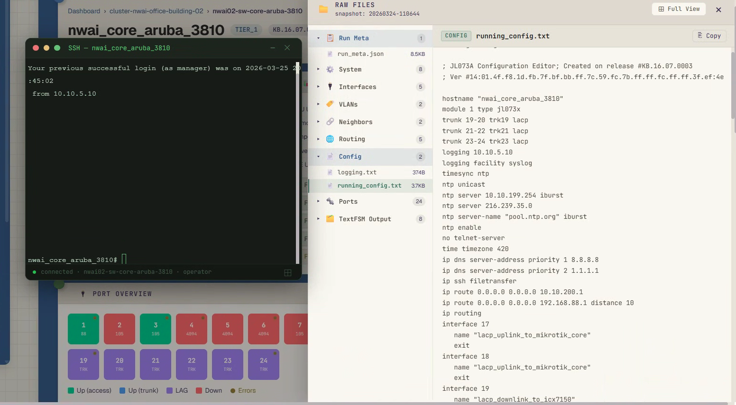Select port 3 tile
The width and height of the screenshot is (736, 405).
(x=156, y=329)
